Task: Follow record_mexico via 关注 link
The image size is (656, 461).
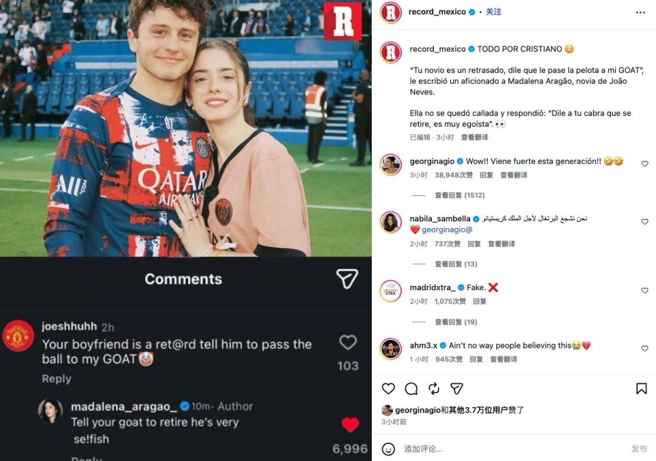Action: pyautogui.click(x=493, y=12)
